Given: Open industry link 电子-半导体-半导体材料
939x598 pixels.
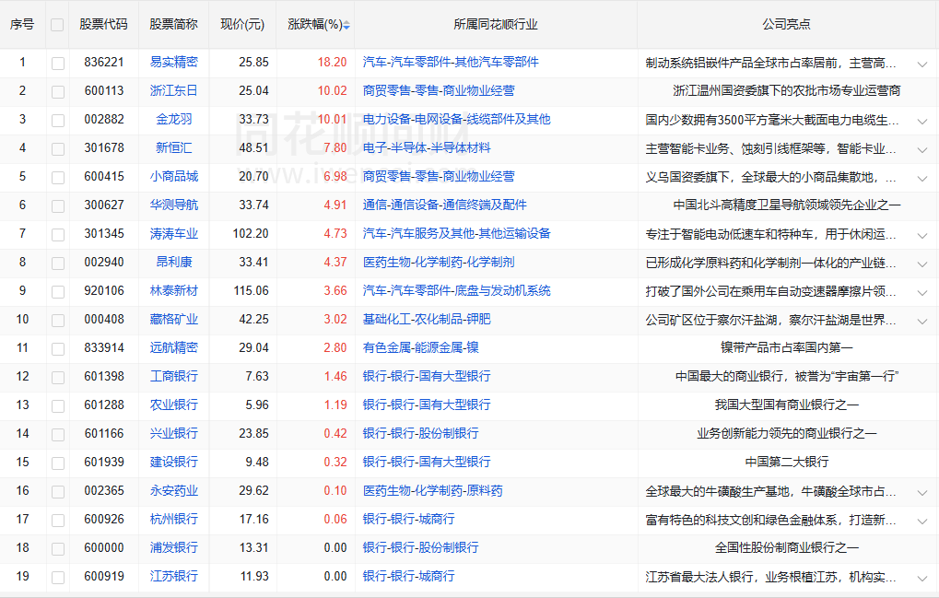Looking at the screenshot, I should [x=427, y=147].
